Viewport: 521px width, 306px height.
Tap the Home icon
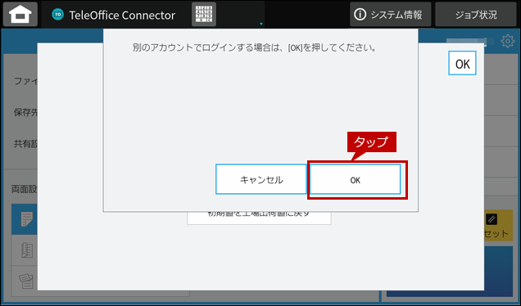point(20,14)
